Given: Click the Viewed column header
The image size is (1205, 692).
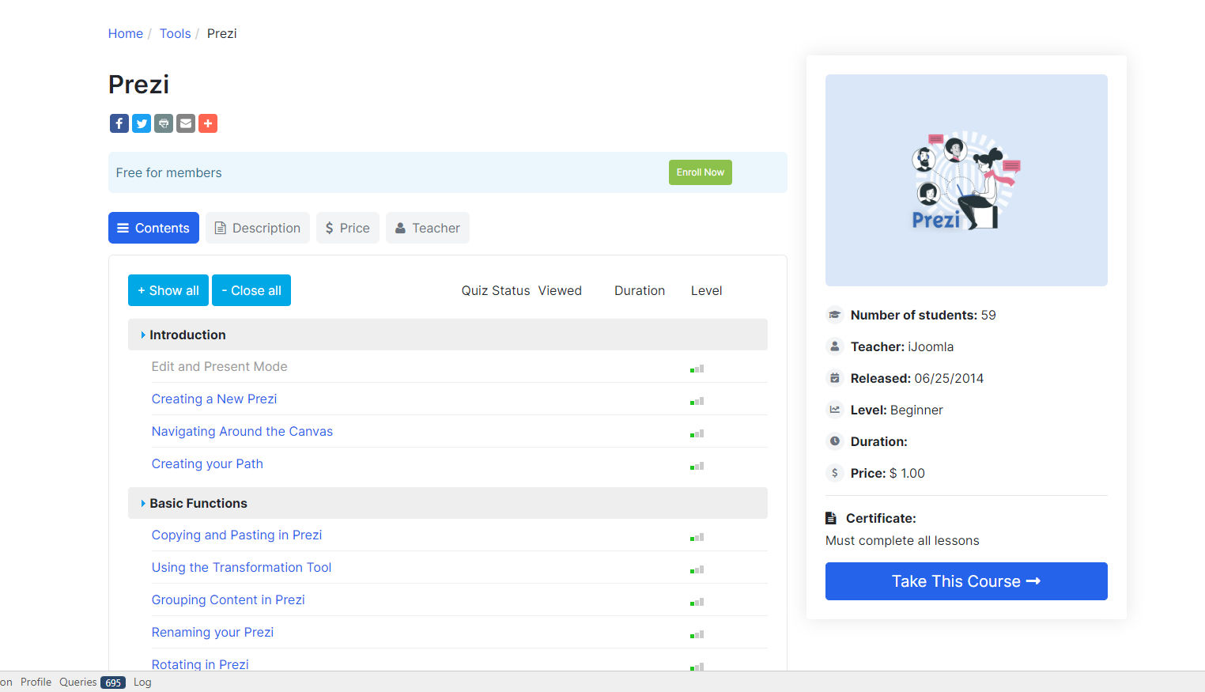Looking at the screenshot, I should [560, 290].
